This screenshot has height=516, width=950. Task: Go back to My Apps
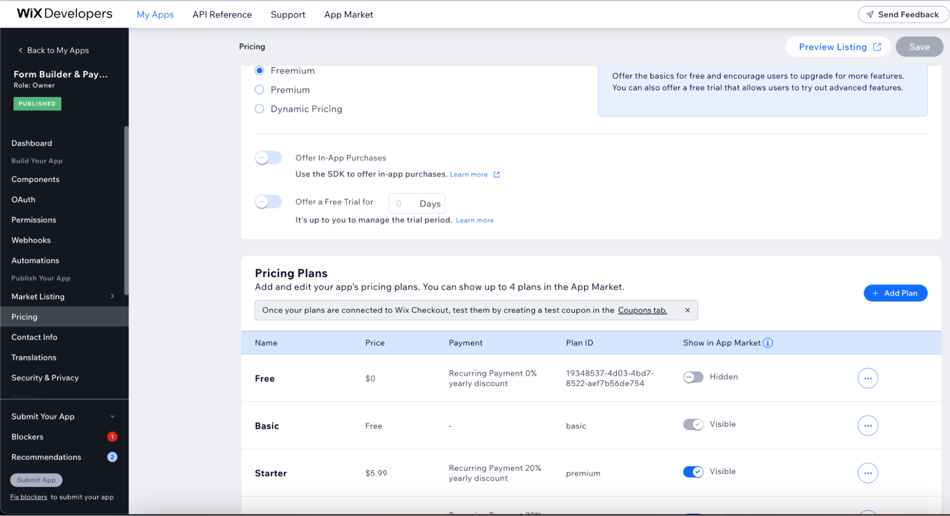coord(53,50)
